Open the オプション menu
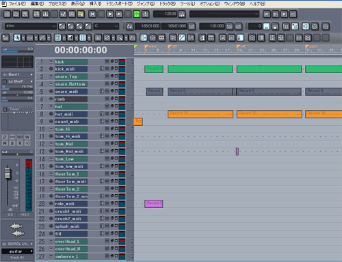 [x=210, y=3]
